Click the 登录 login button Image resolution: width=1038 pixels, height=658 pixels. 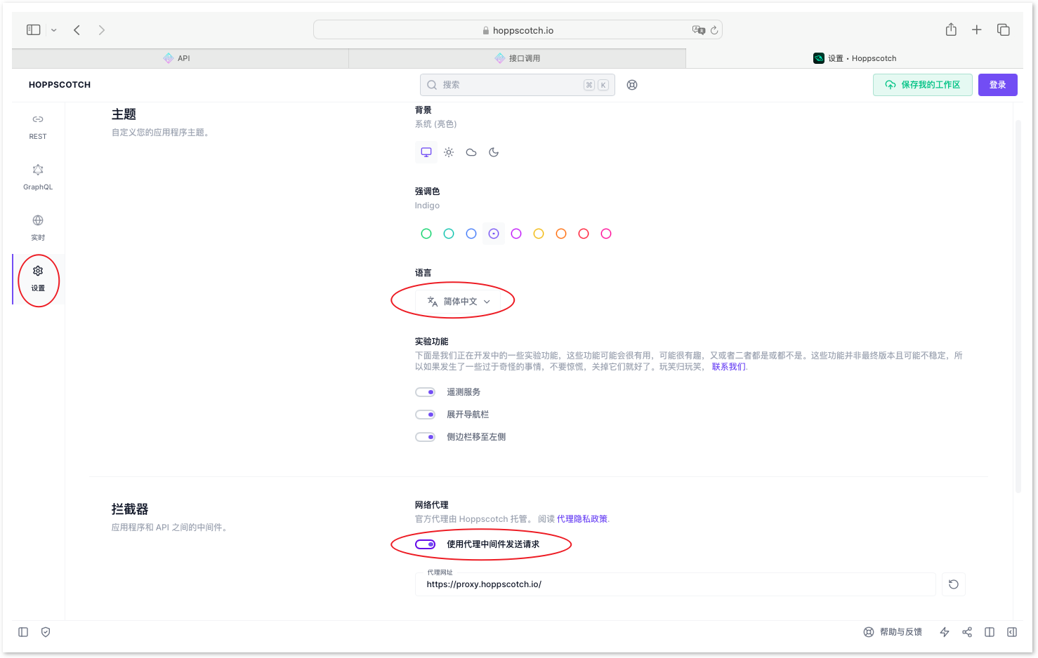[998, 85]
